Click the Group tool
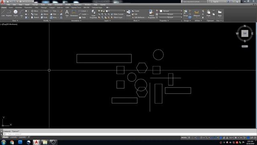This screenshot has height=145, width=257. [x=186, y=13]
